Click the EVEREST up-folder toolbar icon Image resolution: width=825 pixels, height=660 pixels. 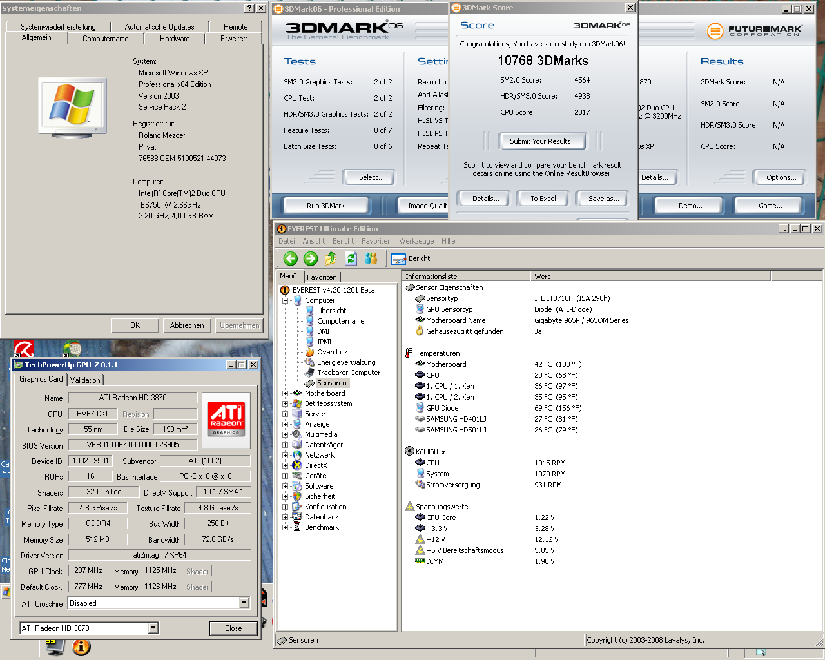pyautogui.click(x=331, y=258)
